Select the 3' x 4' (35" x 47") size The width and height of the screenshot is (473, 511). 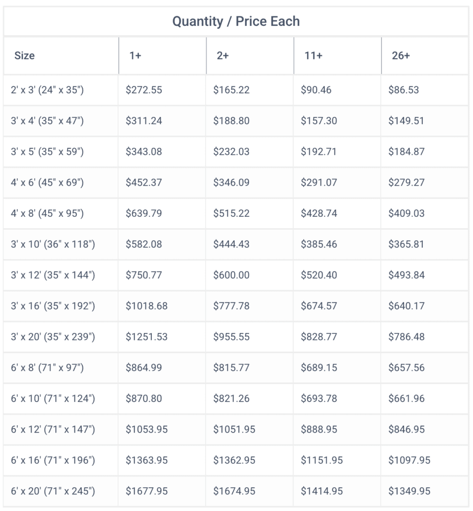[47, 121]
